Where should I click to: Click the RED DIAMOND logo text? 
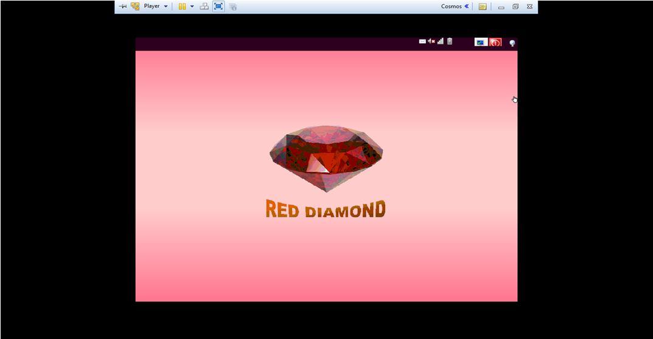(x=326, y=209)
